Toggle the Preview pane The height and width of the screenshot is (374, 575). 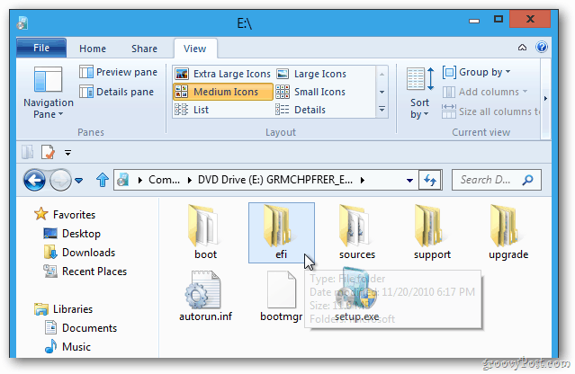pyautogui.click(x=118, y=72)
